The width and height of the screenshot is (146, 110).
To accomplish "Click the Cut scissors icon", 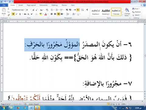I will [9, 9].
